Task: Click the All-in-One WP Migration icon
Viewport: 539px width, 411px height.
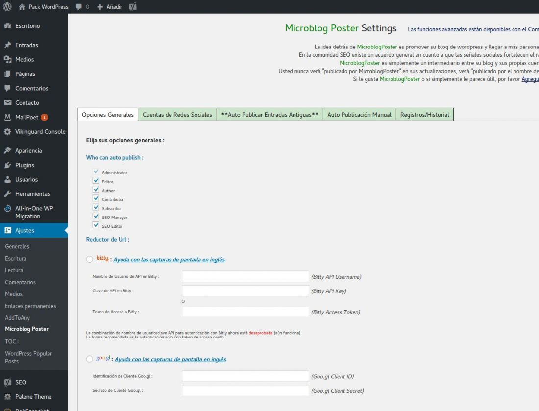Action: click(7, 208)
